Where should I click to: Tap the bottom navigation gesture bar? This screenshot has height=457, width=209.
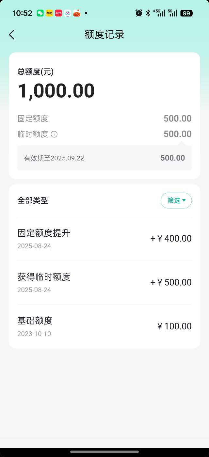[104, 452]
